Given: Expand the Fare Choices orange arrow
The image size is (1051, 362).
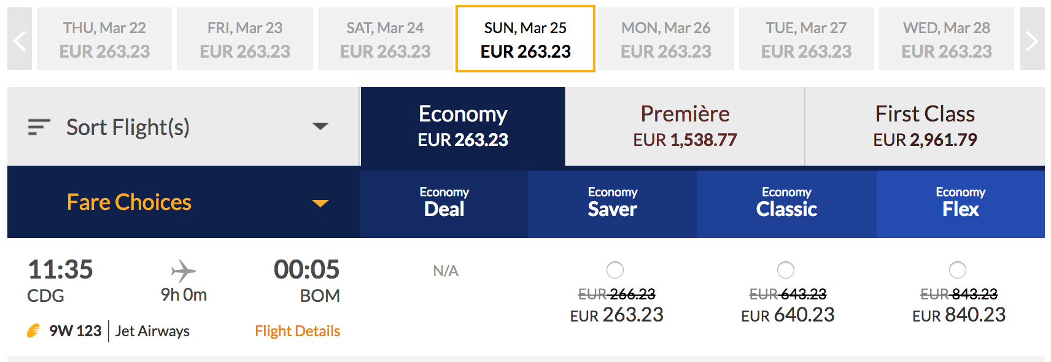Looking at the screenshot, I should (x=320, y=203).
